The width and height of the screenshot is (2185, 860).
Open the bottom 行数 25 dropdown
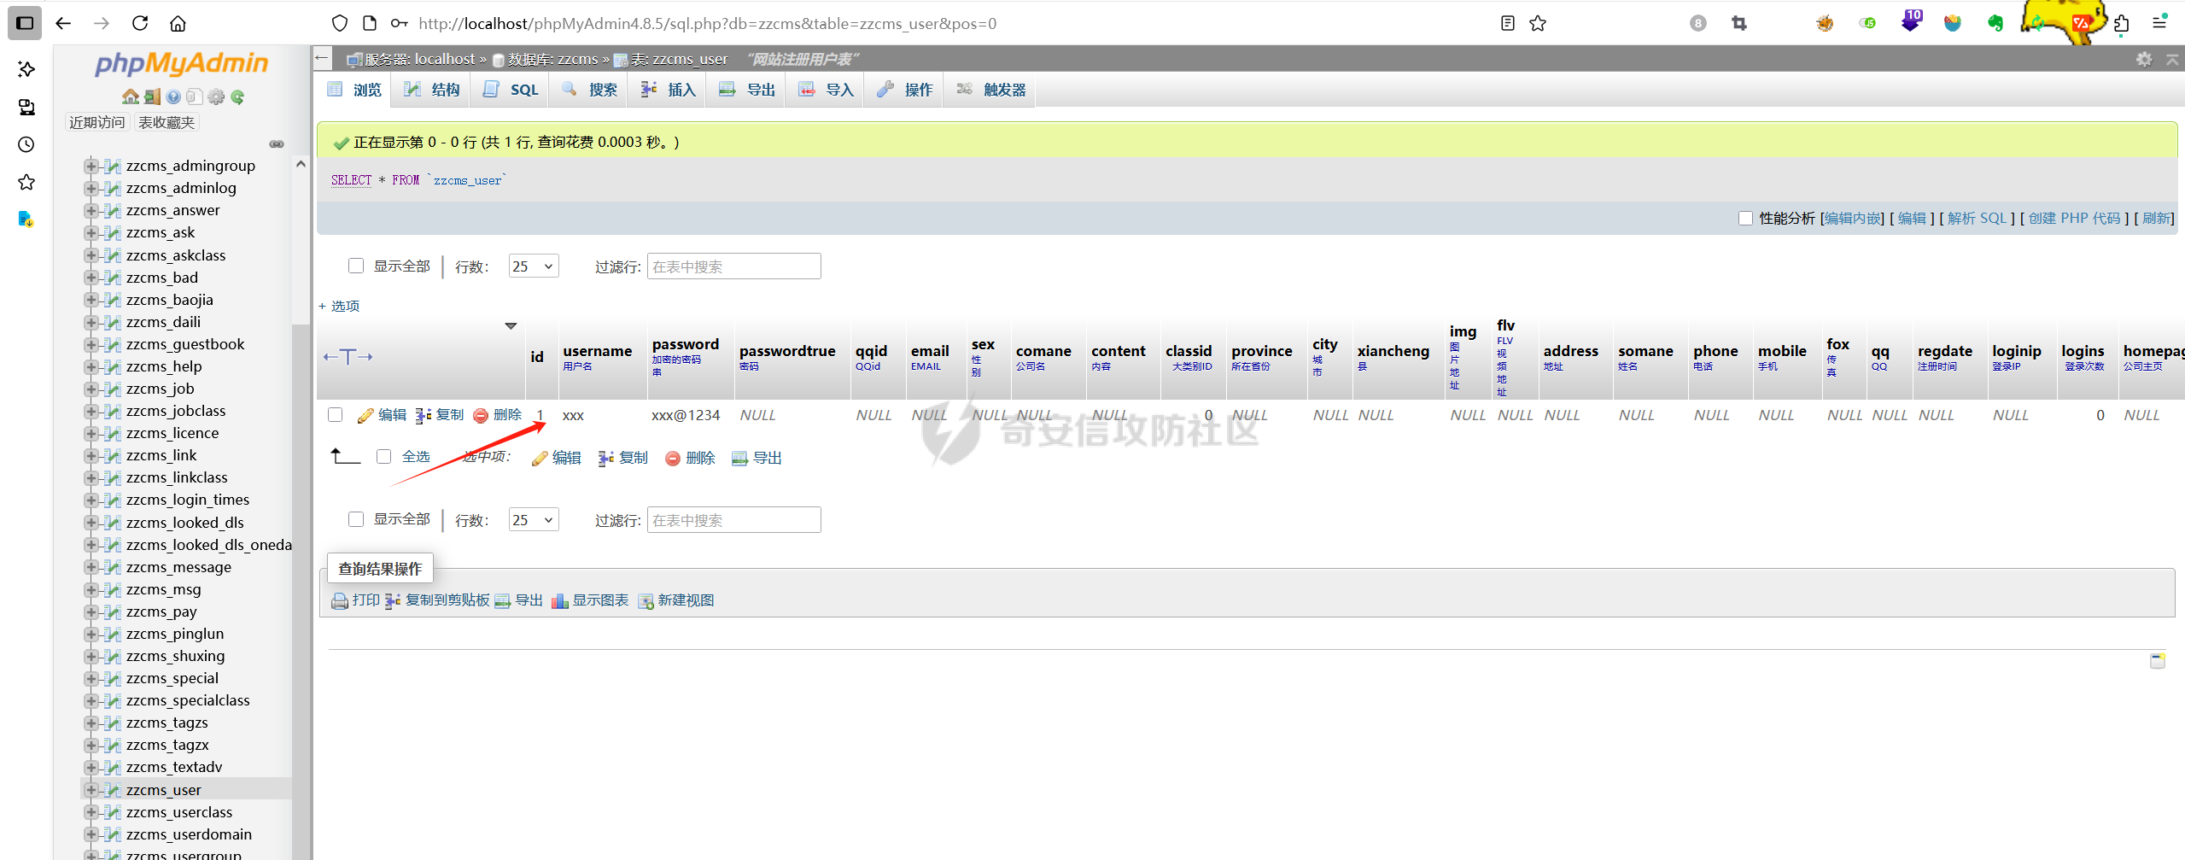coord(534,520)
